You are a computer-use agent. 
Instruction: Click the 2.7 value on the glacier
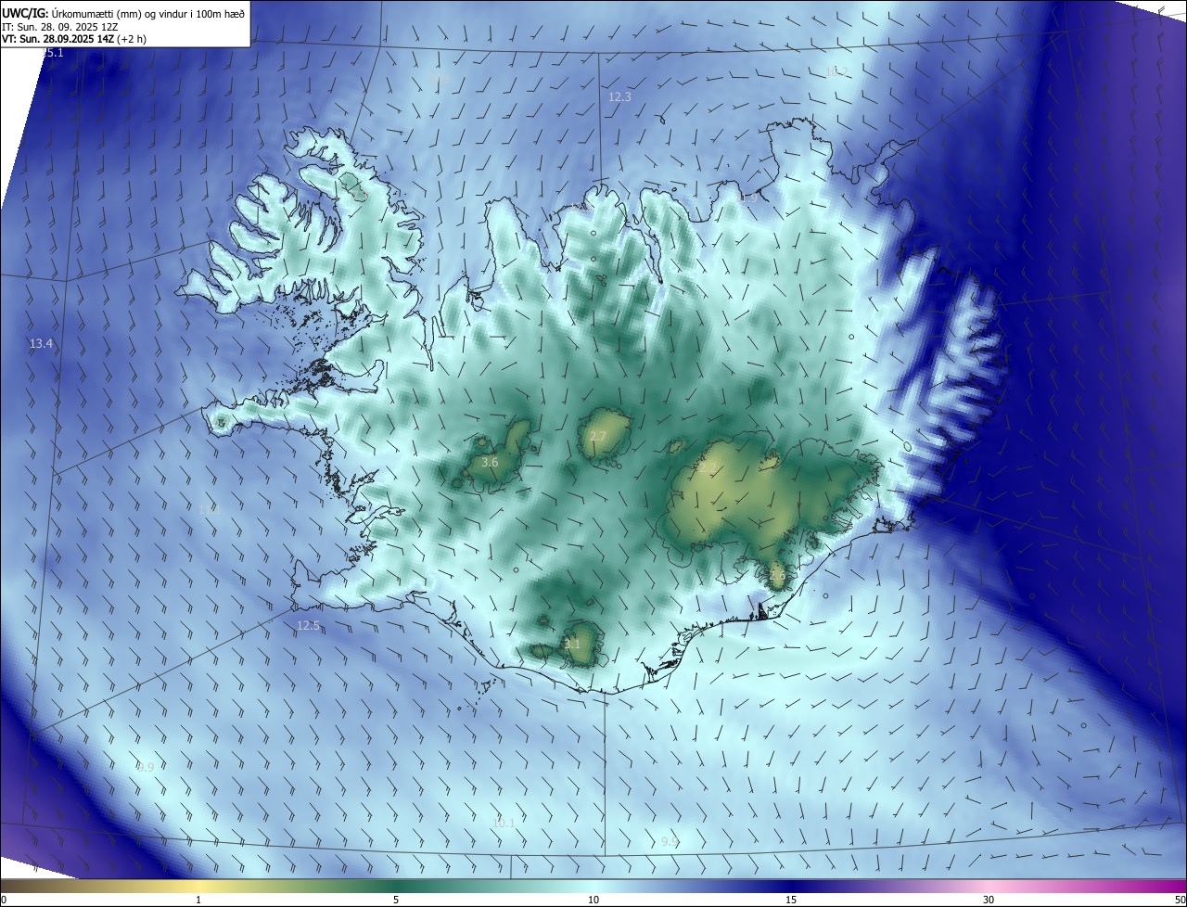click(x=598, y=436)
